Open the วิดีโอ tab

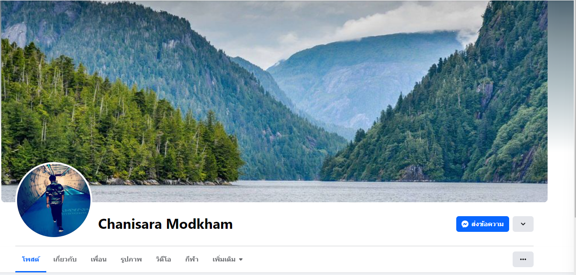pos(163,259)
